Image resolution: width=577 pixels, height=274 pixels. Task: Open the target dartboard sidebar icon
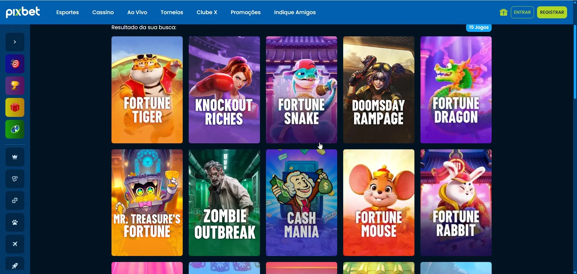coord(15,64)
